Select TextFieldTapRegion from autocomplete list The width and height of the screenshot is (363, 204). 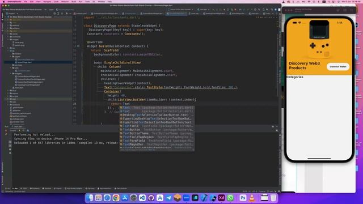pos(157,137)
